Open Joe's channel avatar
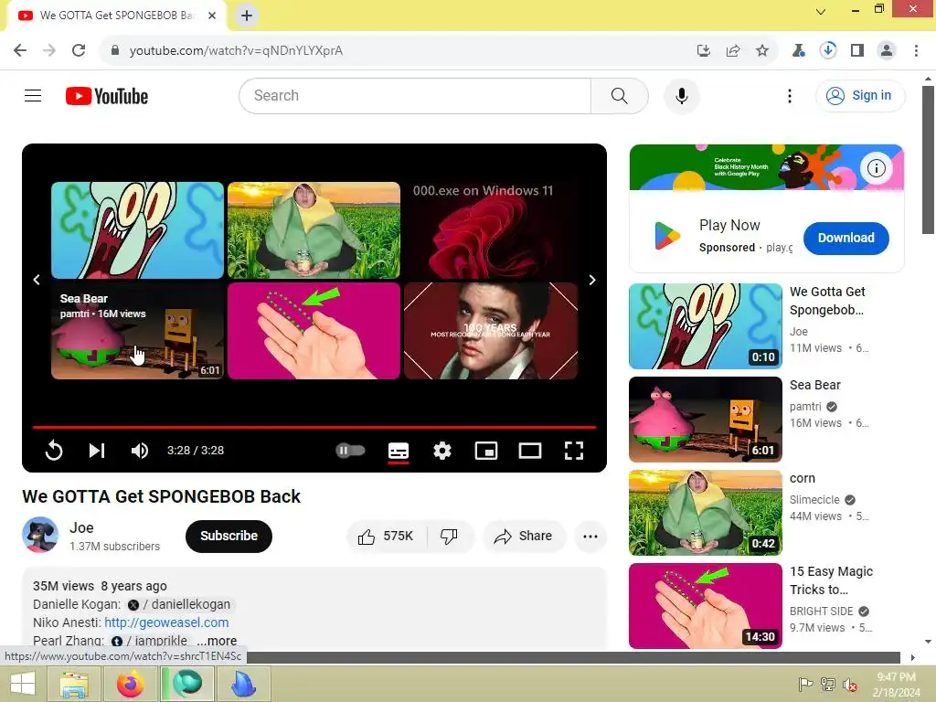Viewport: 936px width, 702px height. point(40,534)
